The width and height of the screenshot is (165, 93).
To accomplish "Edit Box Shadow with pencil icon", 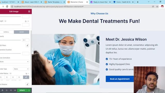I will (28, 84).
